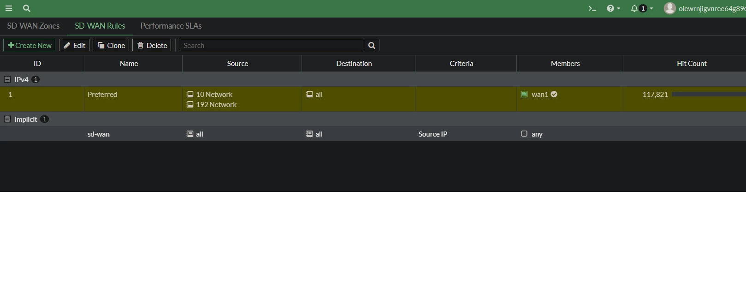Viewport: 746px width, 299px height.
Task: Sort by the ID column header
Action: click(x=37, y=64)
